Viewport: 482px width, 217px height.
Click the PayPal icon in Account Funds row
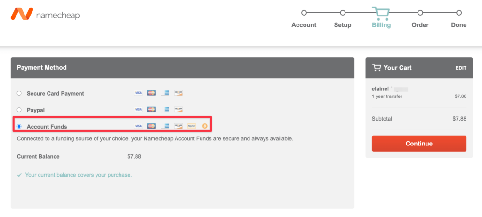(192, 126)
